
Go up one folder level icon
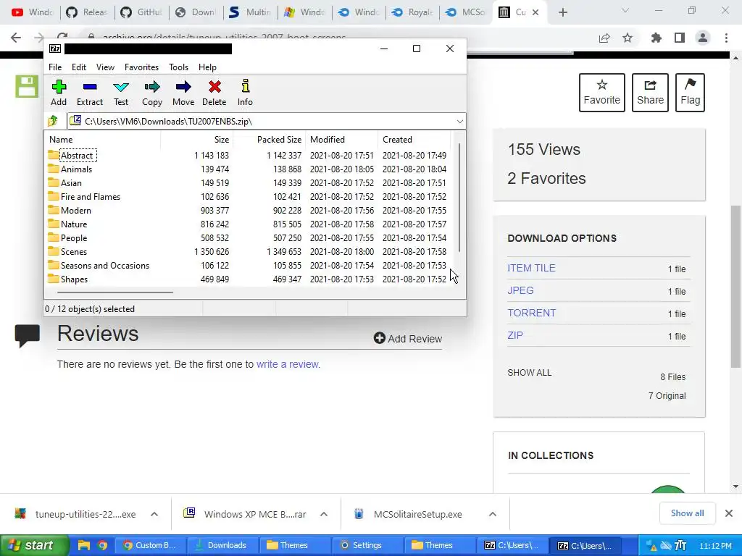tap(53, 122)
